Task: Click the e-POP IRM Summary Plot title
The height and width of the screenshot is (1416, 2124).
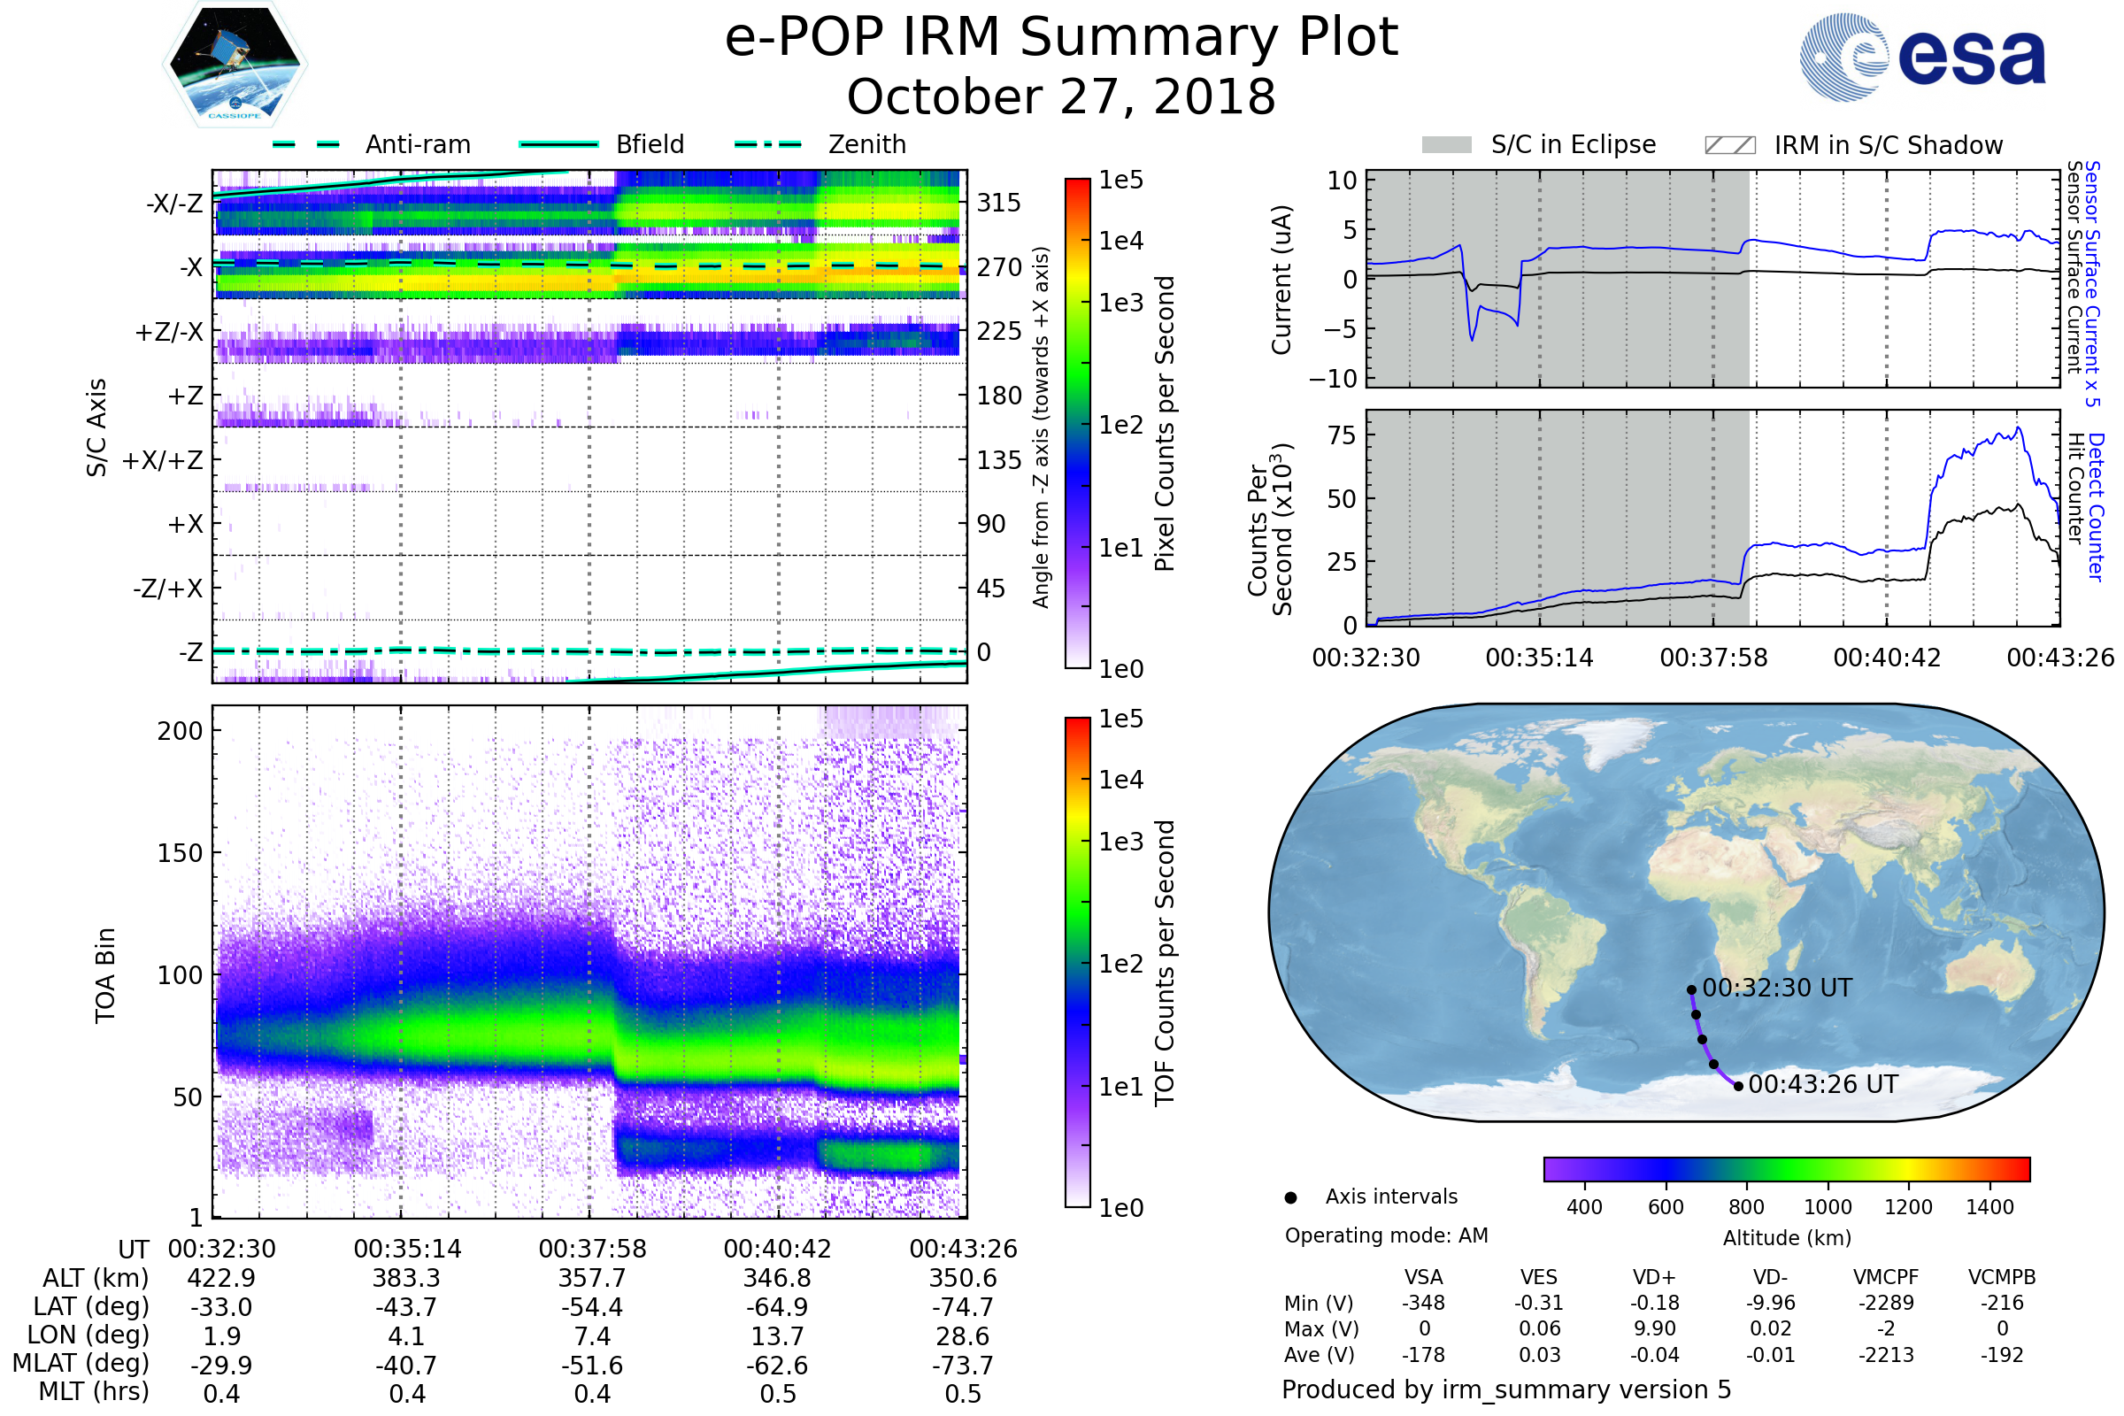Action: point(1061,38)
